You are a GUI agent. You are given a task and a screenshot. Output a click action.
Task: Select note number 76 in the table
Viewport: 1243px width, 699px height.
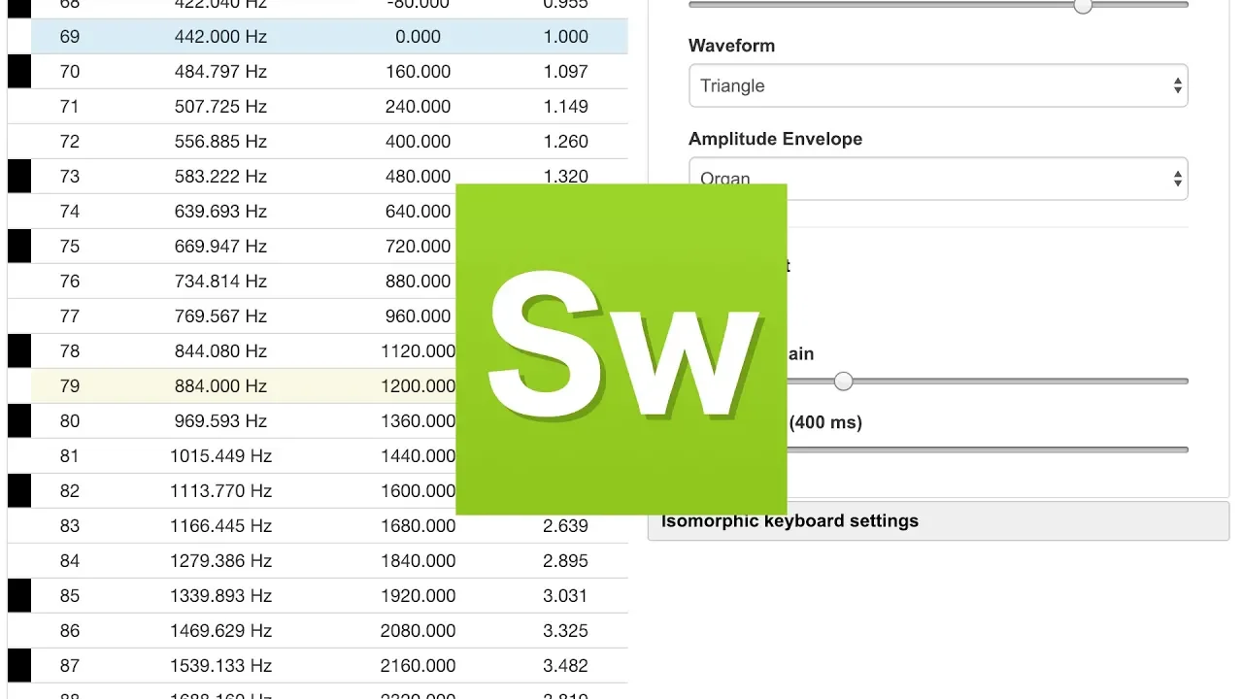[70, 282]
